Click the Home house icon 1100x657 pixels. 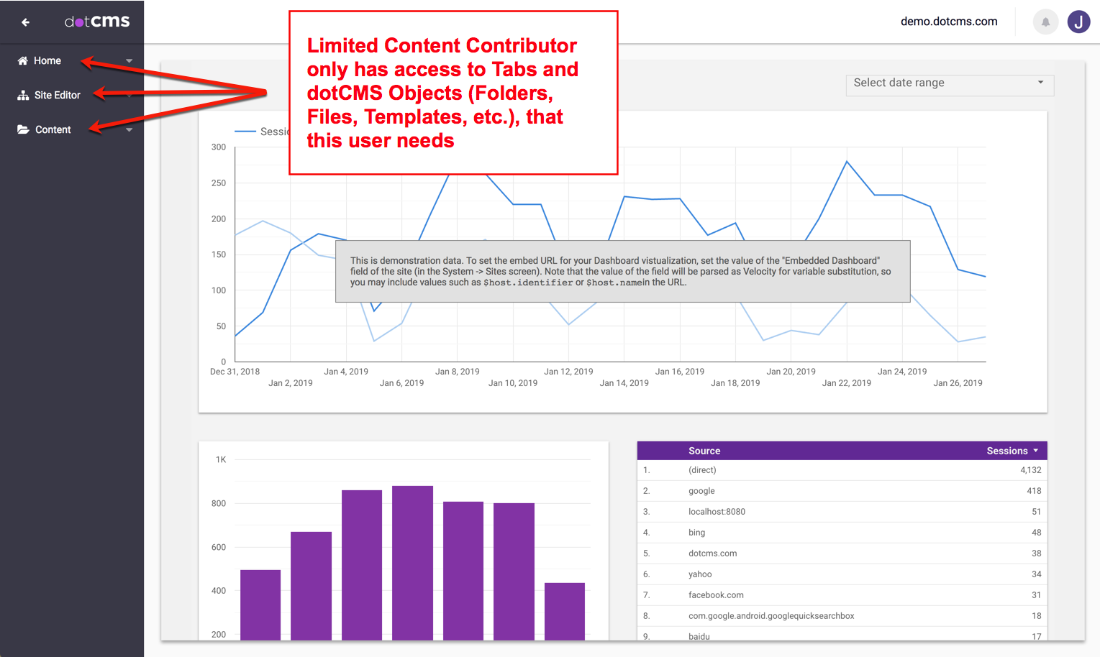click(22, 61)
